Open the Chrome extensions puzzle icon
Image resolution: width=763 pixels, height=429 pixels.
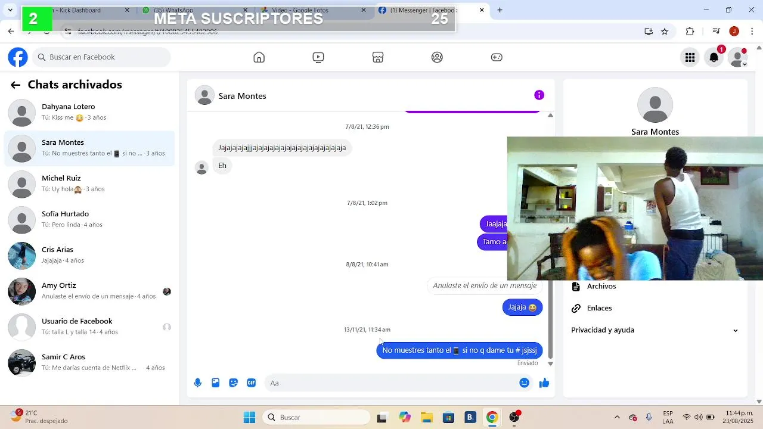click(x=690, y=32)
